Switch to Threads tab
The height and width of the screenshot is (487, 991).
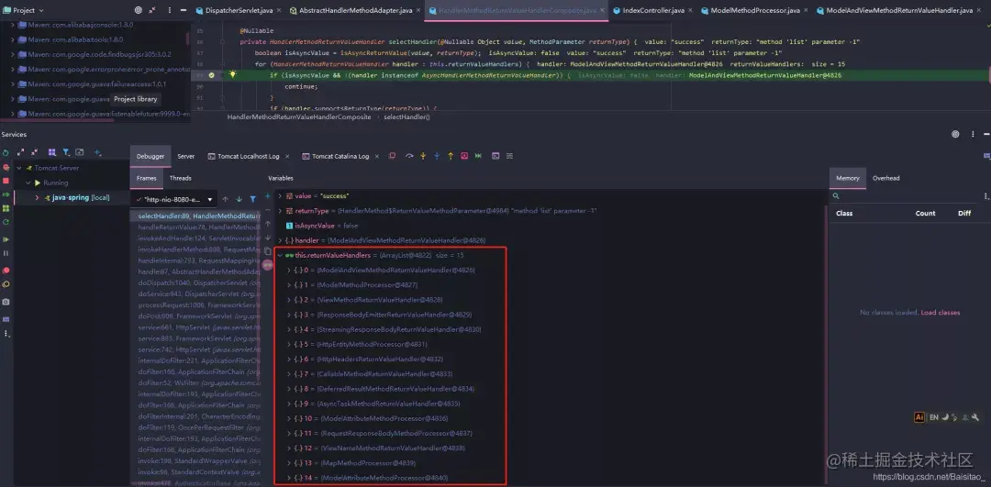pos(180,178)
